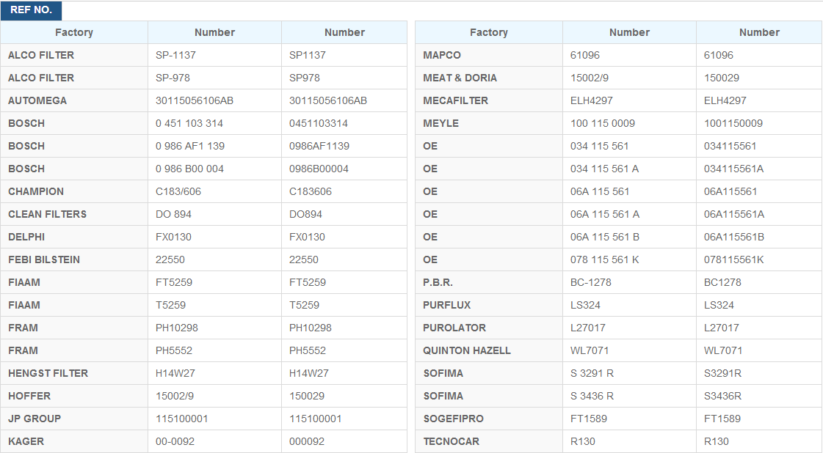Click the AUTOMEGA factory cell

point(74,100)
